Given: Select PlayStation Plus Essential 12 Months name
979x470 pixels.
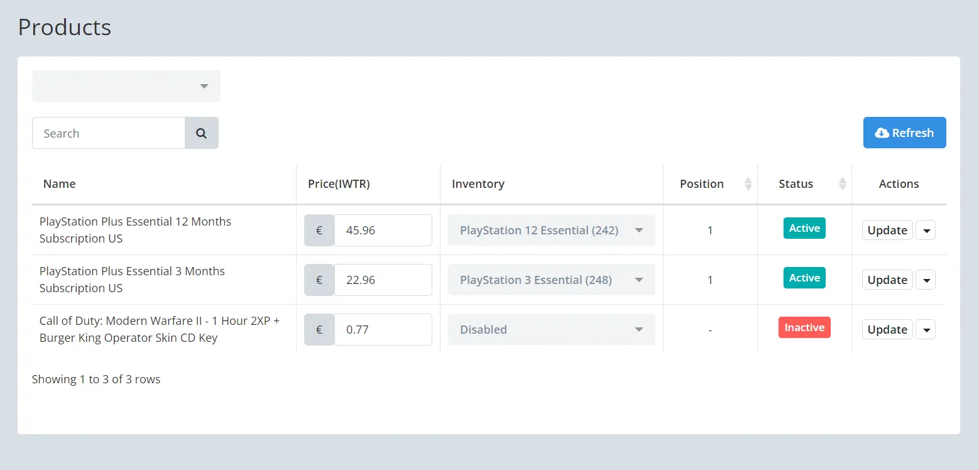Looking at the screenshot, I should [x=135, y=230].
